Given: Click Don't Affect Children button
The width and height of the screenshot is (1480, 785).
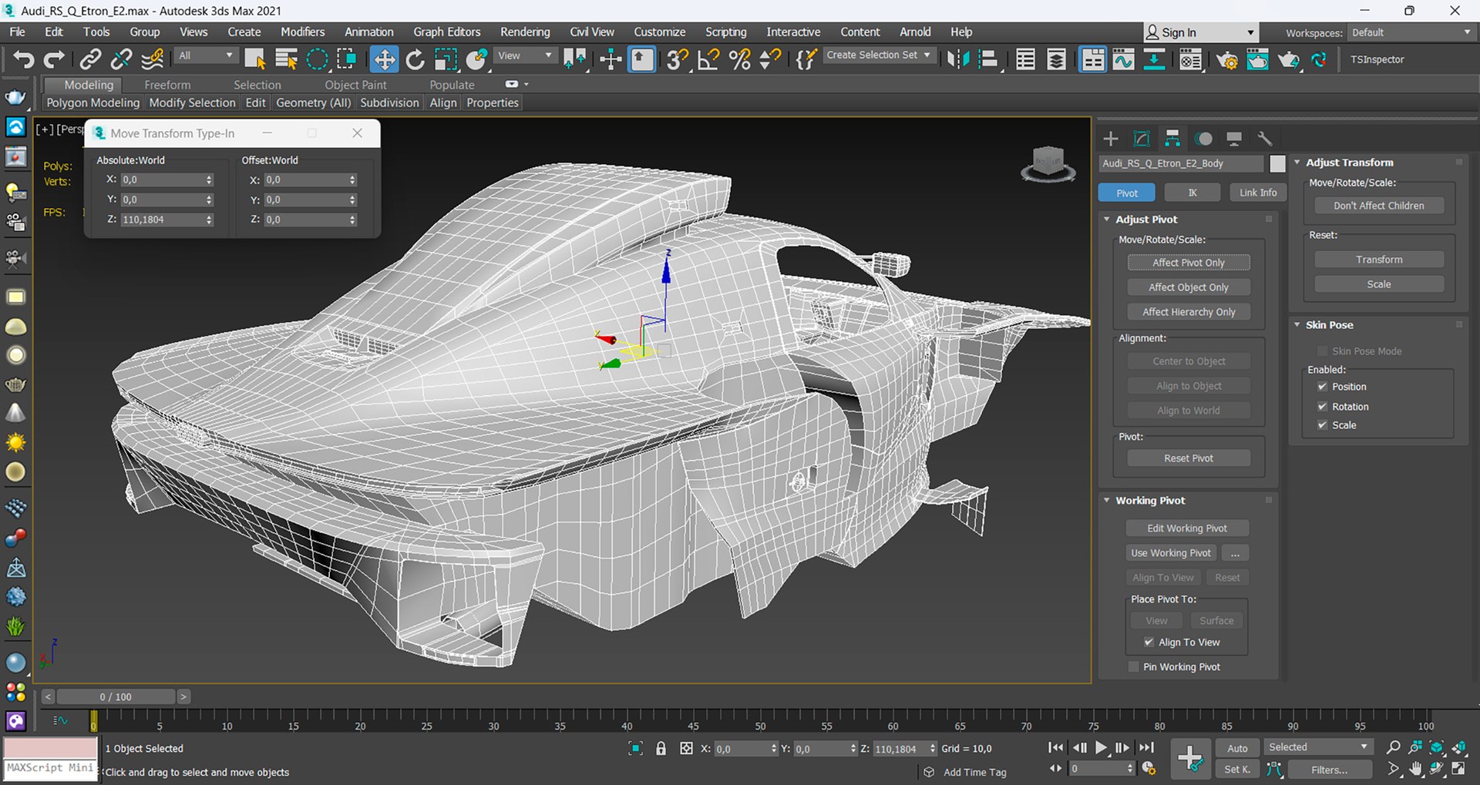Looking at the screenshot, I should tap(1379, 206).
